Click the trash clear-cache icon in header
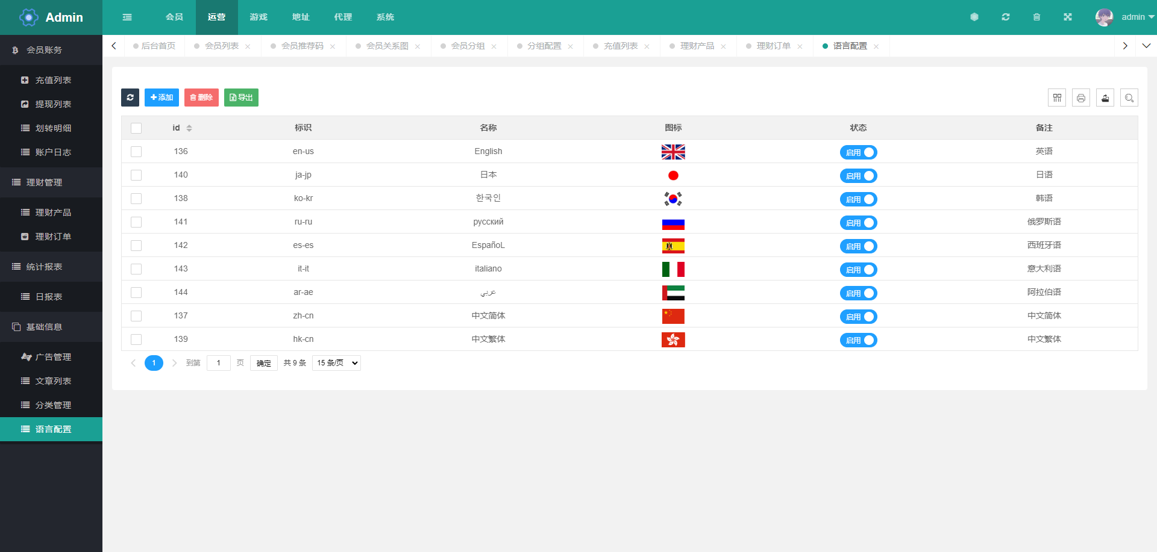 1036,17
